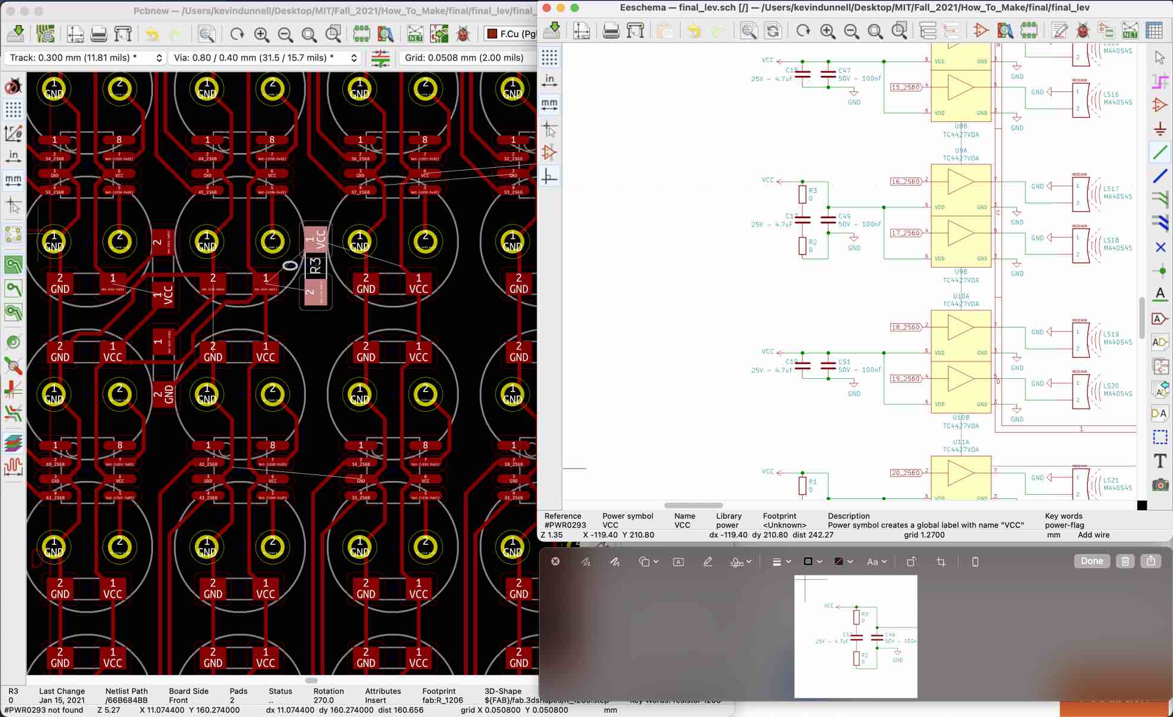
Task: Toggle grid visibility in Eeschema's left sidebar
Action: coord(550,57)
